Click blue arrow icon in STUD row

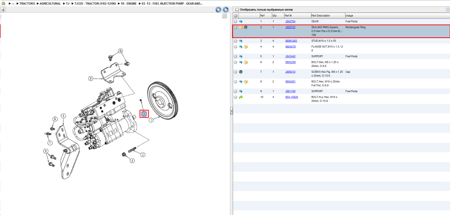[x=241, y=41]
